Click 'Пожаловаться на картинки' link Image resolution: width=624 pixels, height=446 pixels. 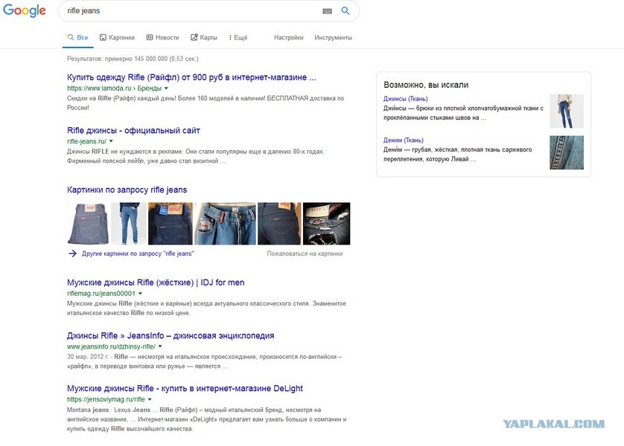[x=305, y=253]
